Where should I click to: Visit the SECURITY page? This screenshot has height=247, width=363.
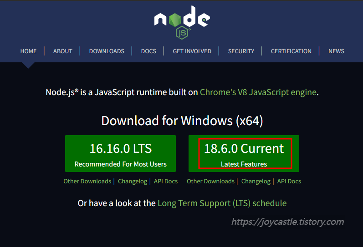click(x=241, y=51)
